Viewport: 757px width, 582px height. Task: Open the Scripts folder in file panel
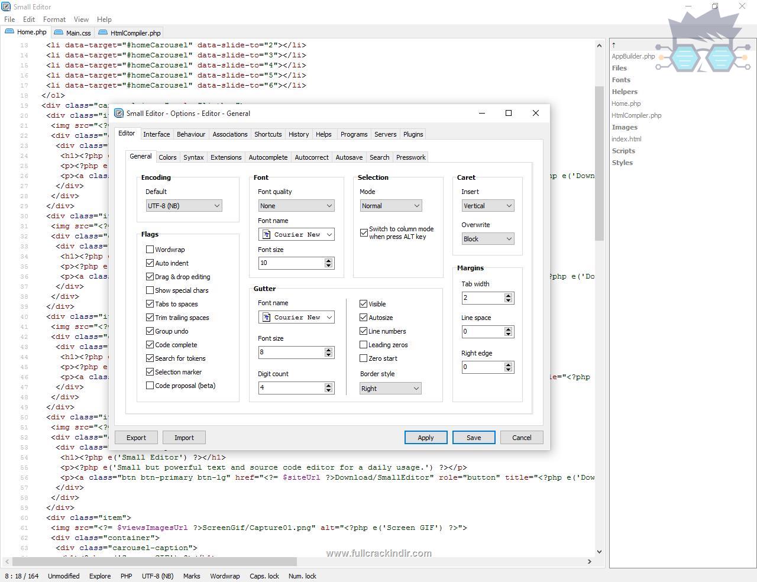623,151
